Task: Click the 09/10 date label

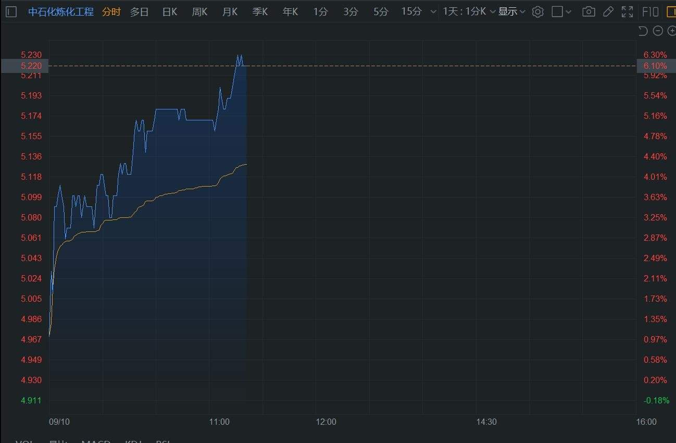Action: [x=59, y=422]
